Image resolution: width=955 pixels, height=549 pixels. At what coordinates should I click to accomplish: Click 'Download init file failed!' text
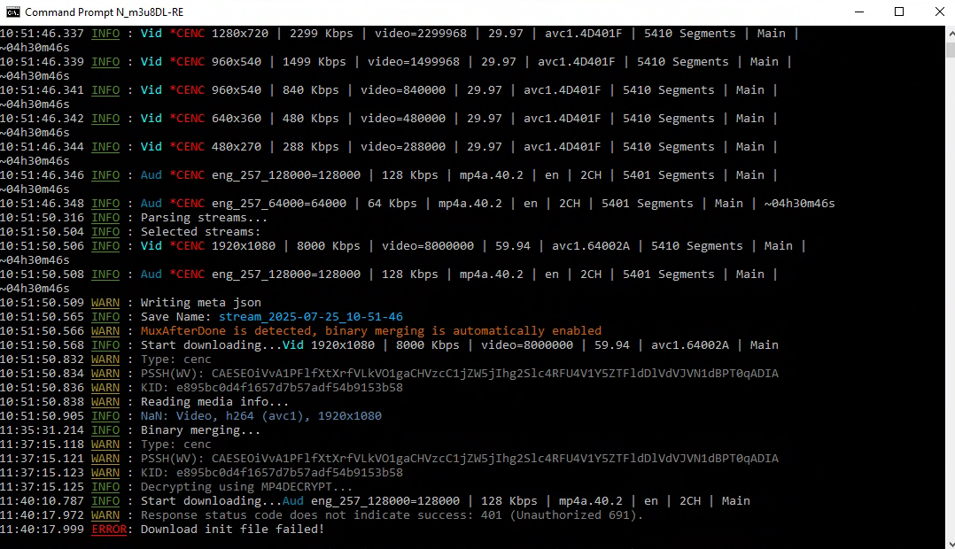coord(233,530)
